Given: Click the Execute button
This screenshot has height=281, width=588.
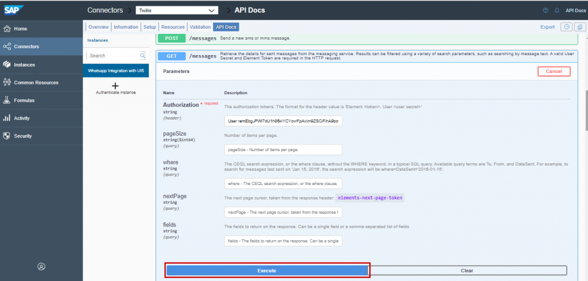Looking at the screenshot, I should 266,271.
